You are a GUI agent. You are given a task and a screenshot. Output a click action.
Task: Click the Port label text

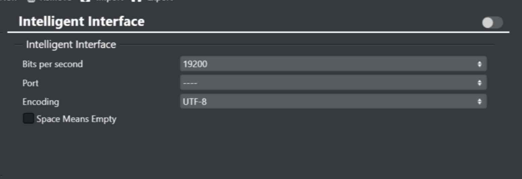tap(30, 83)
